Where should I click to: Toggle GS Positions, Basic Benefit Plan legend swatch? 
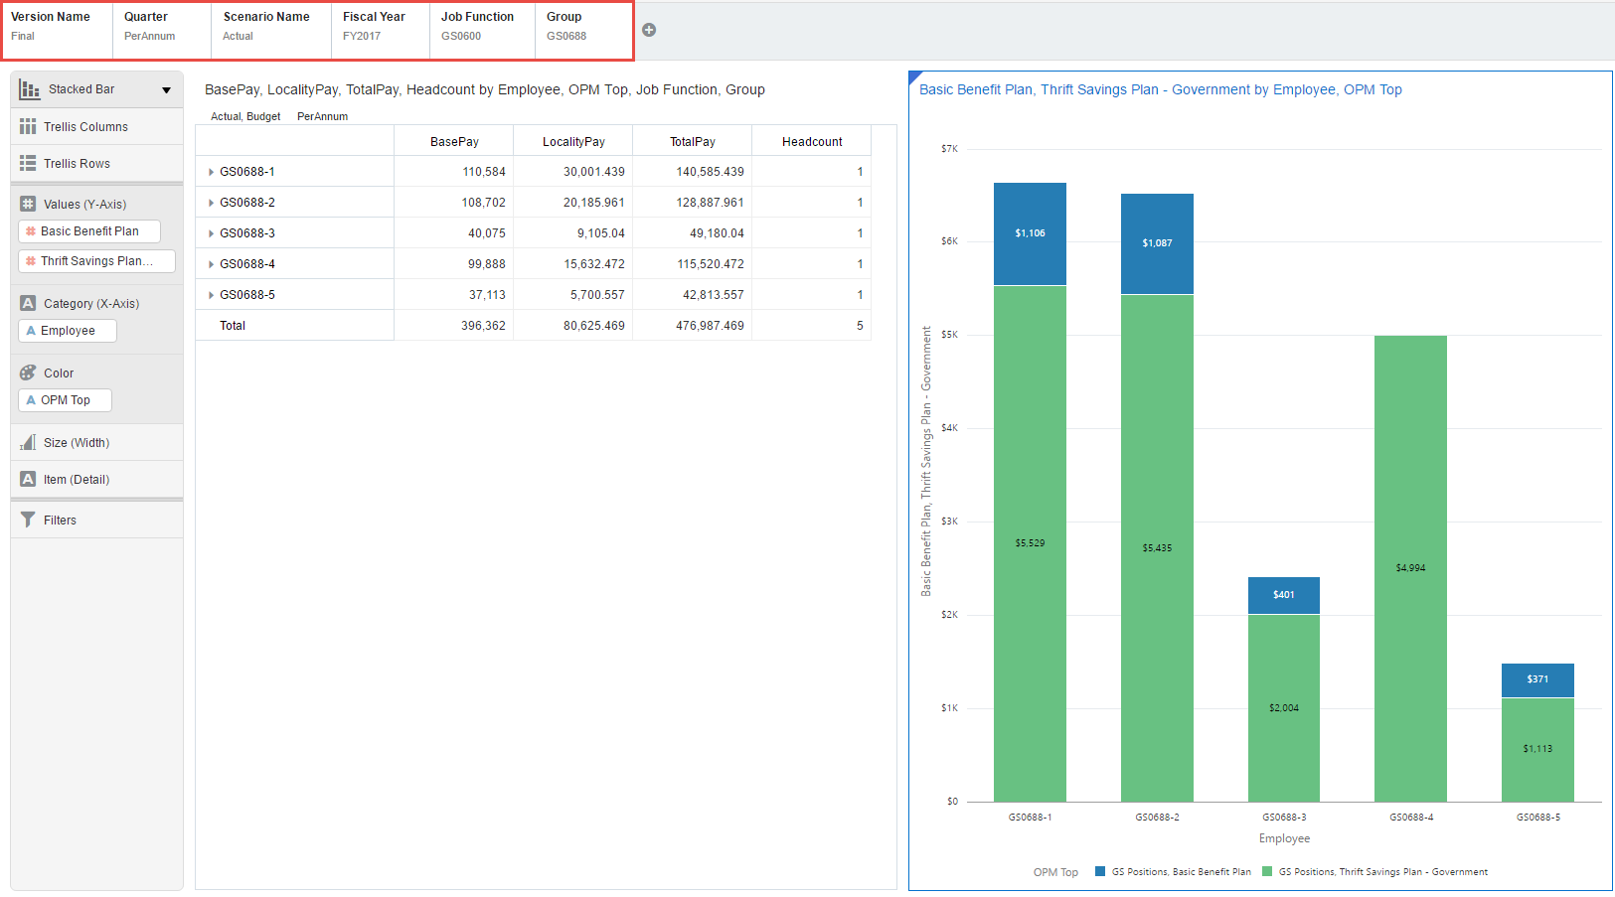click(1100, 871)
